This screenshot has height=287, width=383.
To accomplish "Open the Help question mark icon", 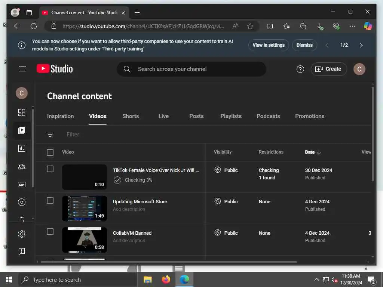I will [x=300, y=69].
